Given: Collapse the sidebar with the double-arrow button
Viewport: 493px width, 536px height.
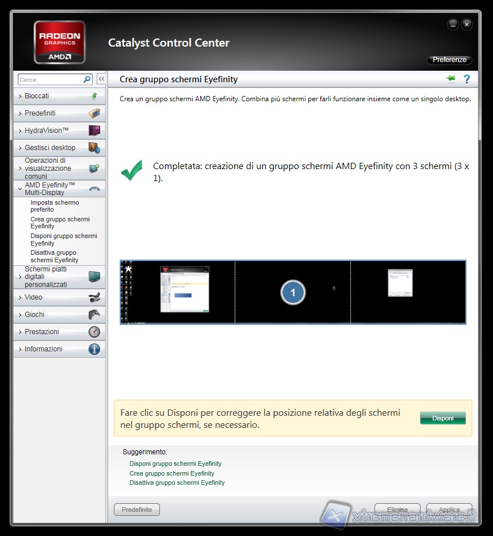Looking at the screenshot, I should 101,79.
